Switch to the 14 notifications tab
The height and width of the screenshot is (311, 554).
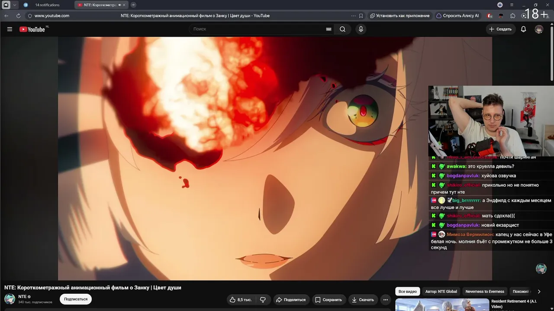(47, 5)
